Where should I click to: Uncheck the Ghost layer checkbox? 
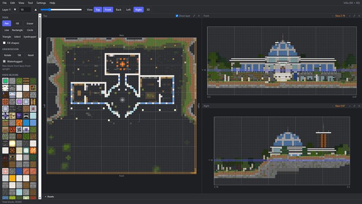[x=177, y=16]
